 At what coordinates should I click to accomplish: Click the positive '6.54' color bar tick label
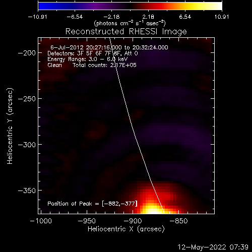pyautogui.click(x=185, y=17)
